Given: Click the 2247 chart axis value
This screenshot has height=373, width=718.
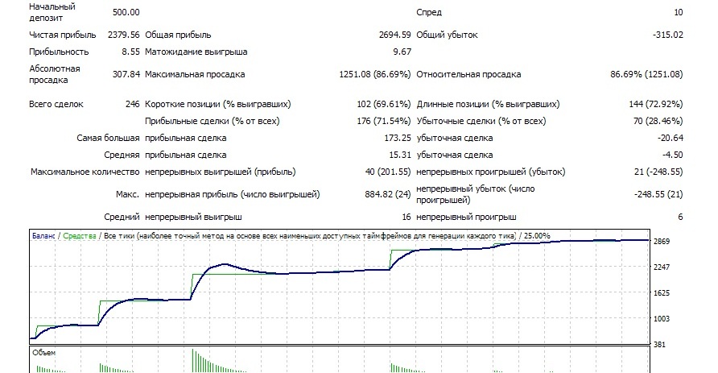Looking at the screenshot, I should tap(661, 267).
